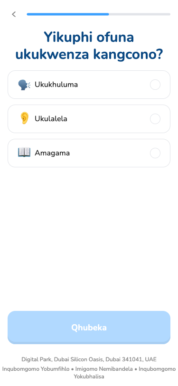The height and width of the screenshot is (386, 178).
Task: Select the Ukulalela radio button
Action: pos(155,119)
